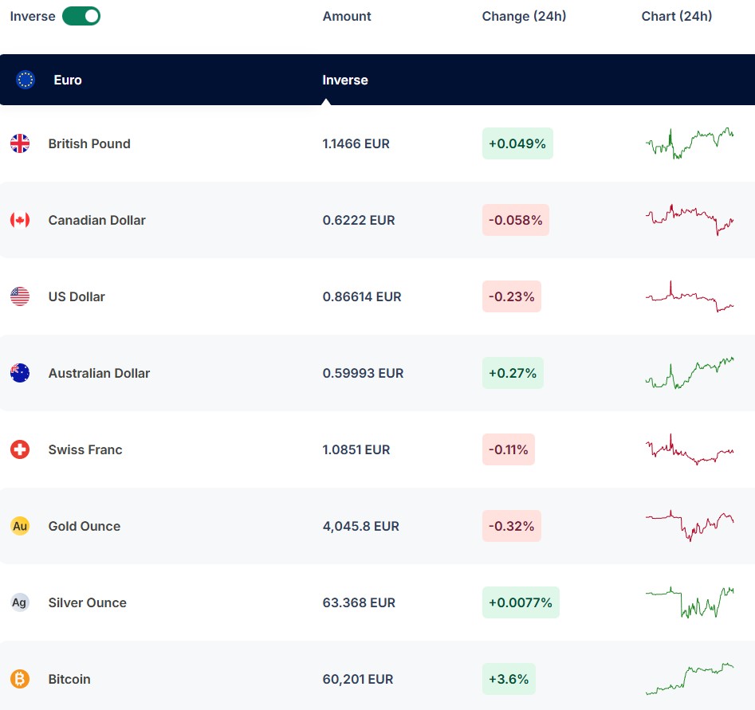Click the Gold Ounce -0.32% change badge
The width and height of the screenshot is (755, 710).
[511, 526]
